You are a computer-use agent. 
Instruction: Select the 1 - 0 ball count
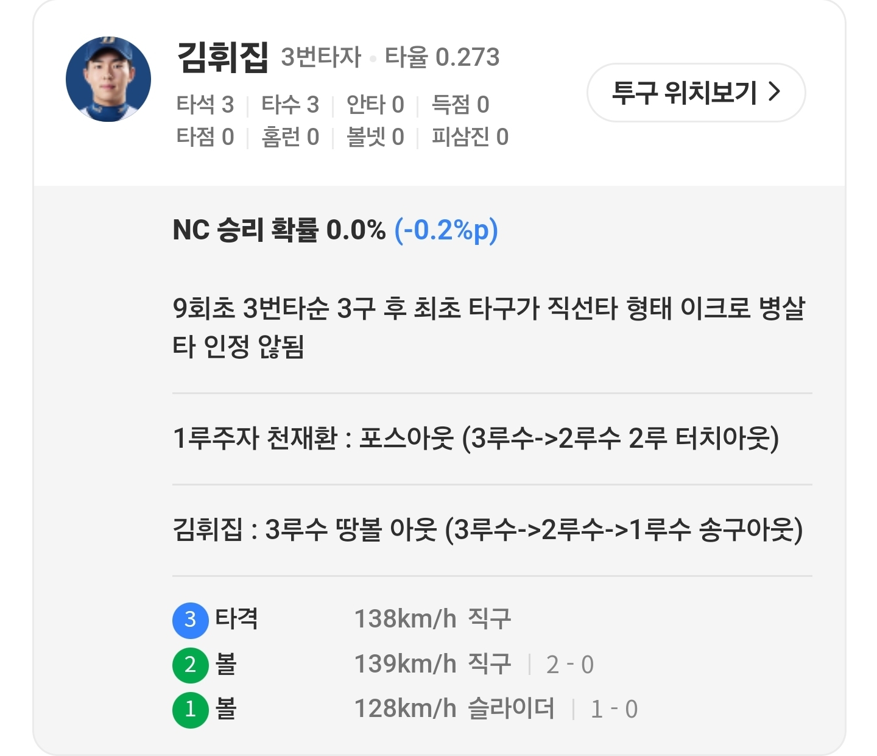click(615, 710)
